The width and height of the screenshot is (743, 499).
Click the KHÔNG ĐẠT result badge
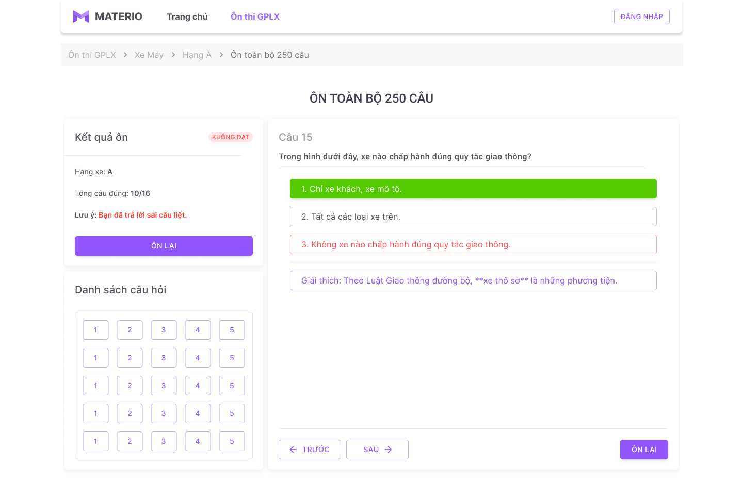[230, 137]
